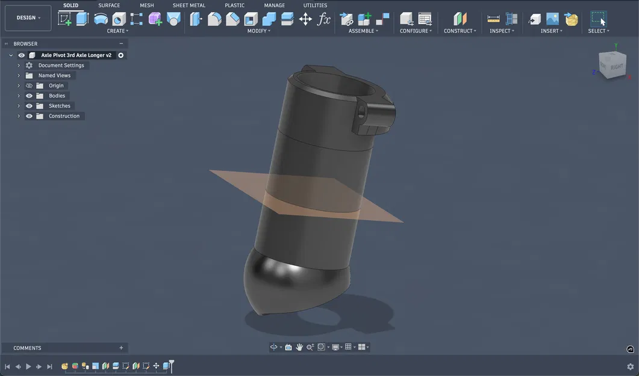Open Change Parameters with the fx icon
This screenshot has height=376, width=639.
[x=324, y=19]
